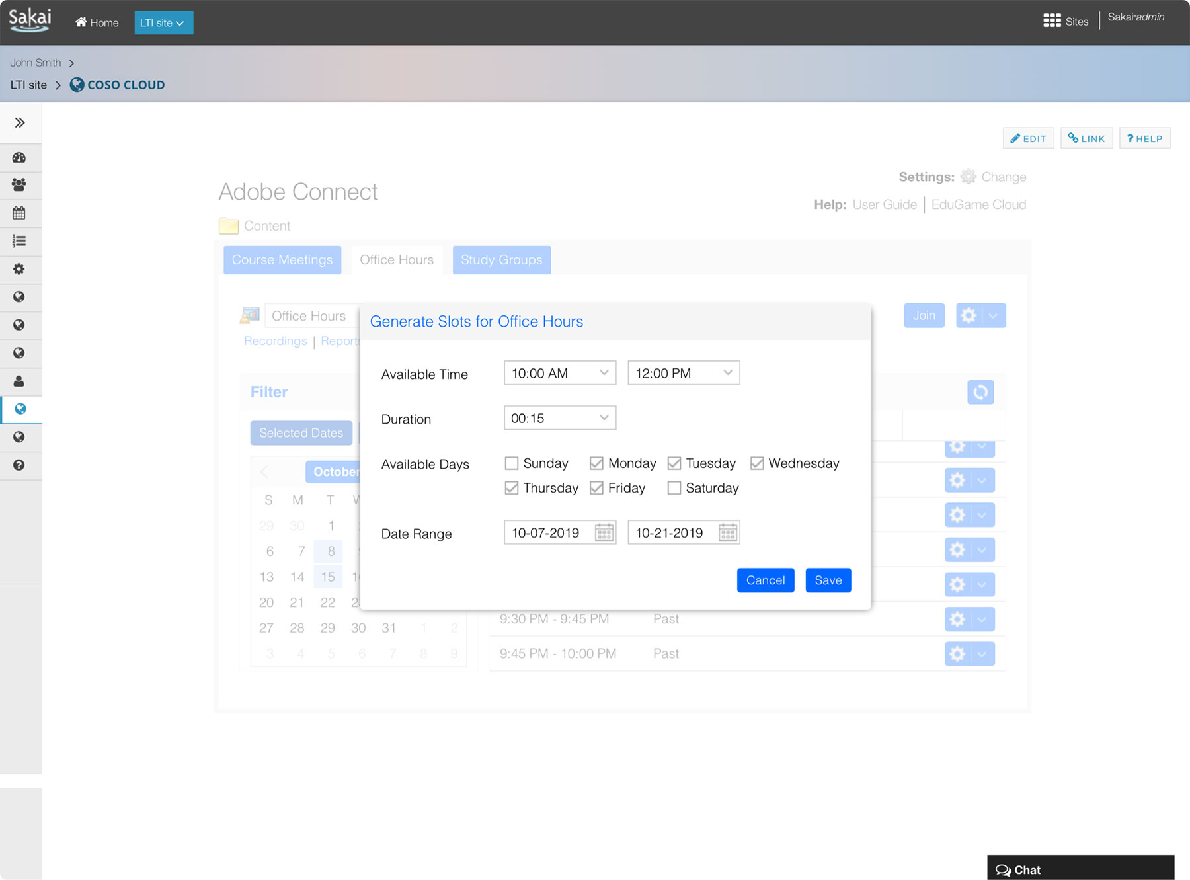Open the 10:00 AM start time dropdown
Viewport: 1190px width, 880px height.
pyautogui.click(x=560, y=373)
